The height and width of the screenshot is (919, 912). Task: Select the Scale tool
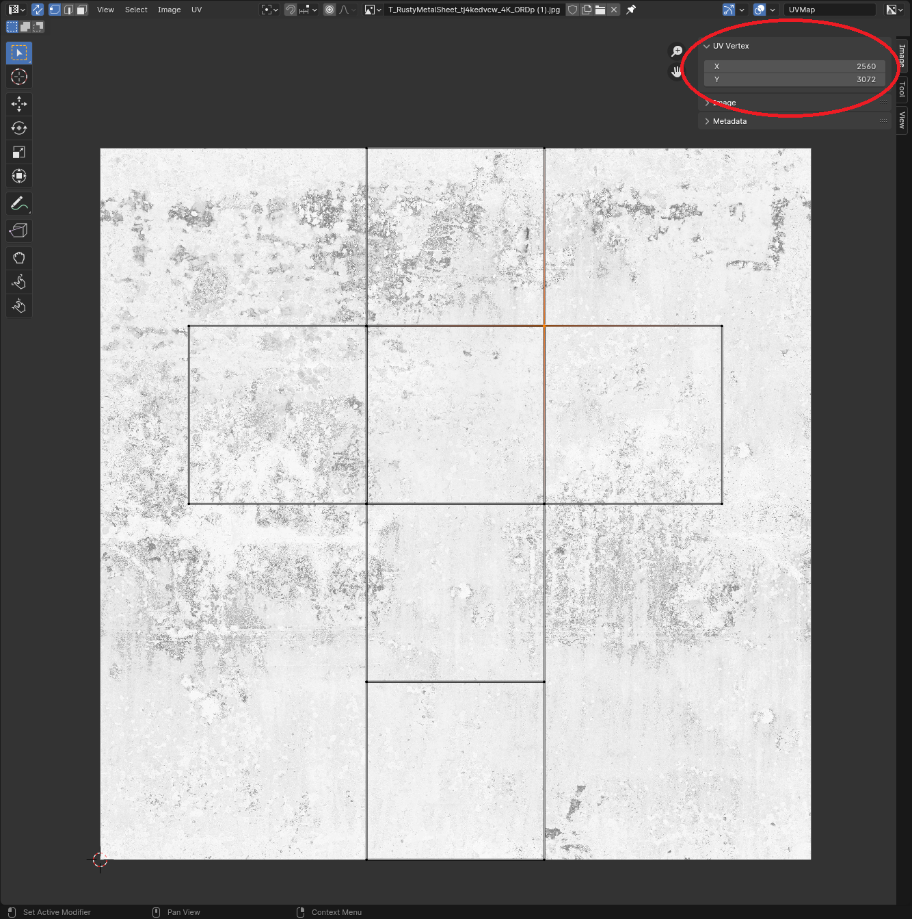[x=19, y=152]
